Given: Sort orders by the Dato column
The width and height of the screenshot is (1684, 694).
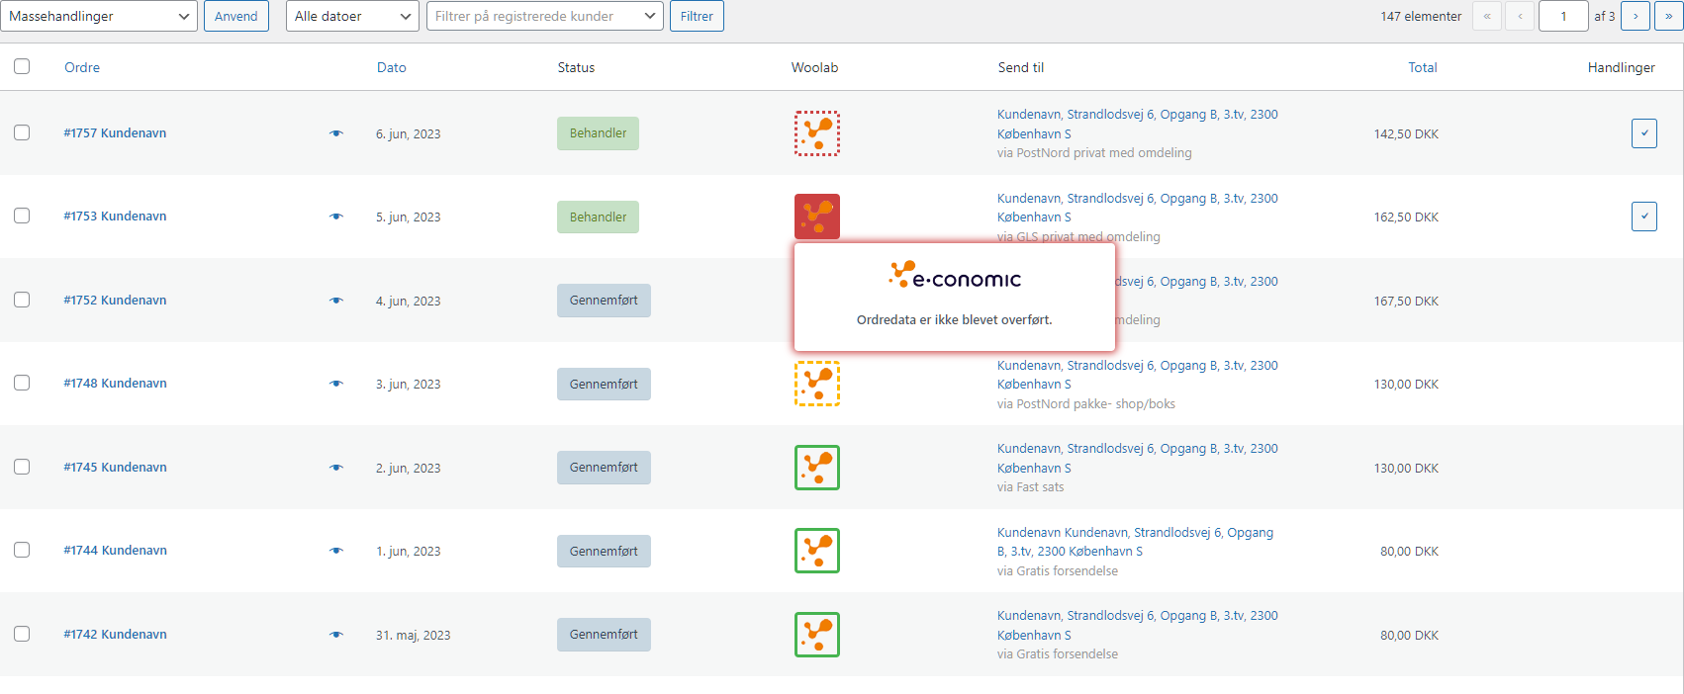Looking at the screenshot, I should [391, 67].
